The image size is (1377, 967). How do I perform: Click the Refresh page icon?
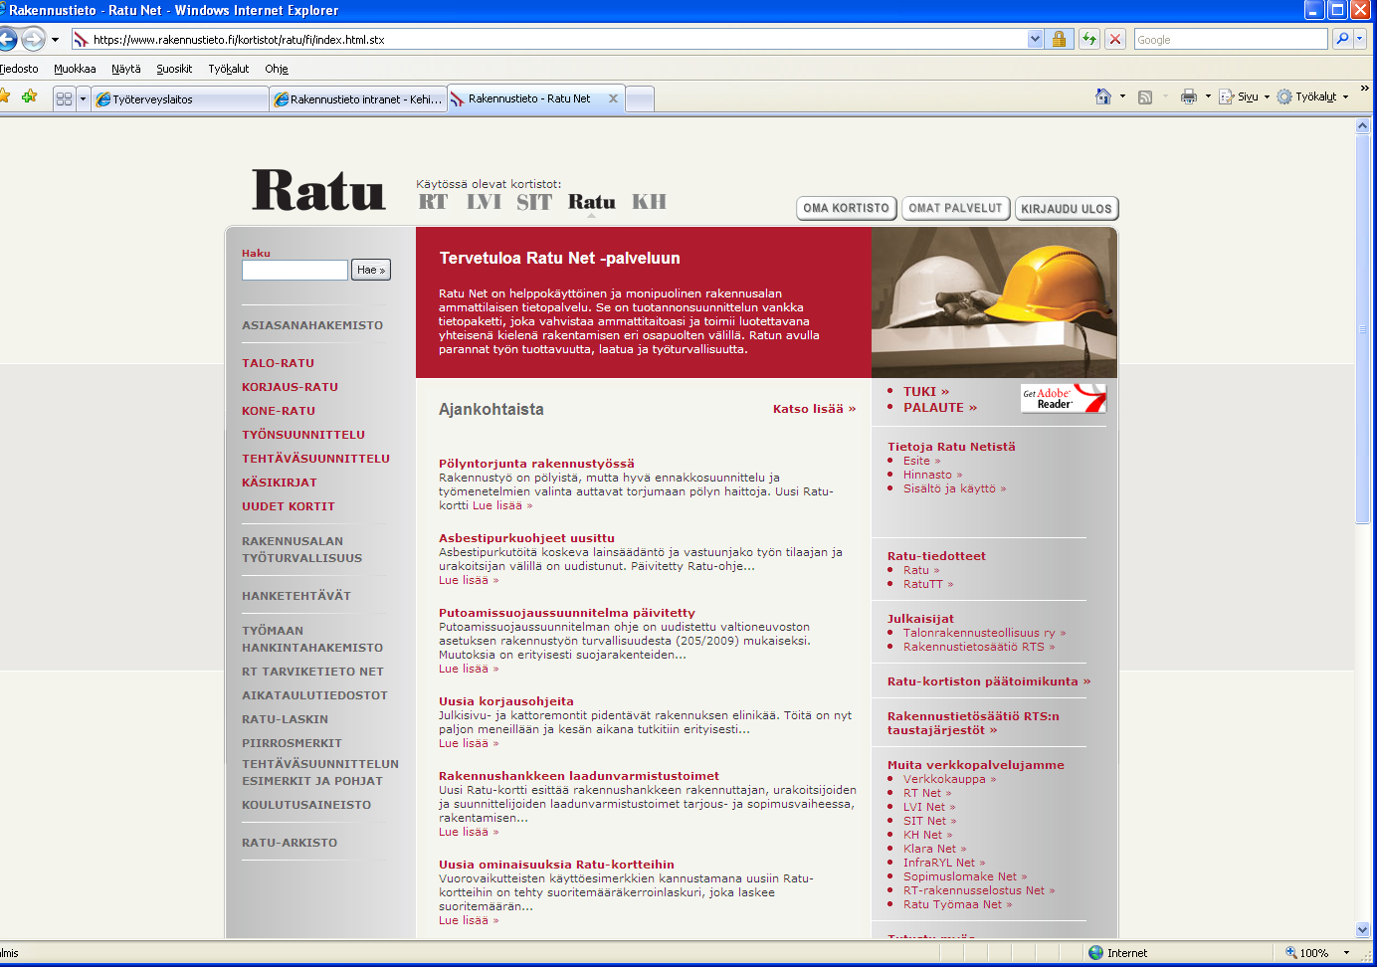[x=1089, y=40]
